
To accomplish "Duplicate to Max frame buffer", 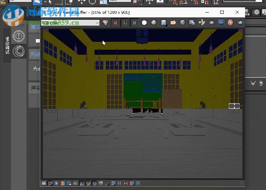I will tap(192, 22).
